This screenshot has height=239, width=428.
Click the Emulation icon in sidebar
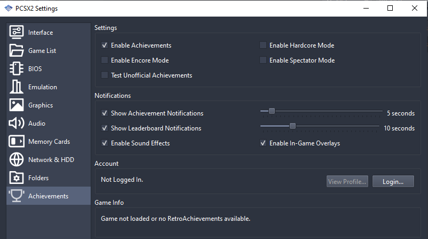point(17,87)
